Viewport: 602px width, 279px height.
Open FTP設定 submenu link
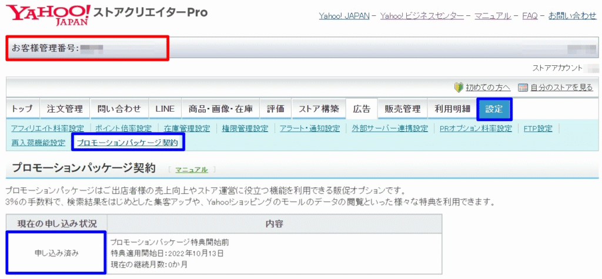(x=538, y=129)
